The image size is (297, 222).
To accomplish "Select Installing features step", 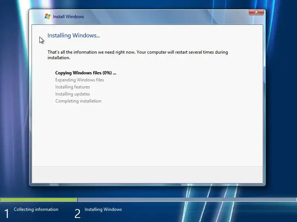I will point(72,87).
